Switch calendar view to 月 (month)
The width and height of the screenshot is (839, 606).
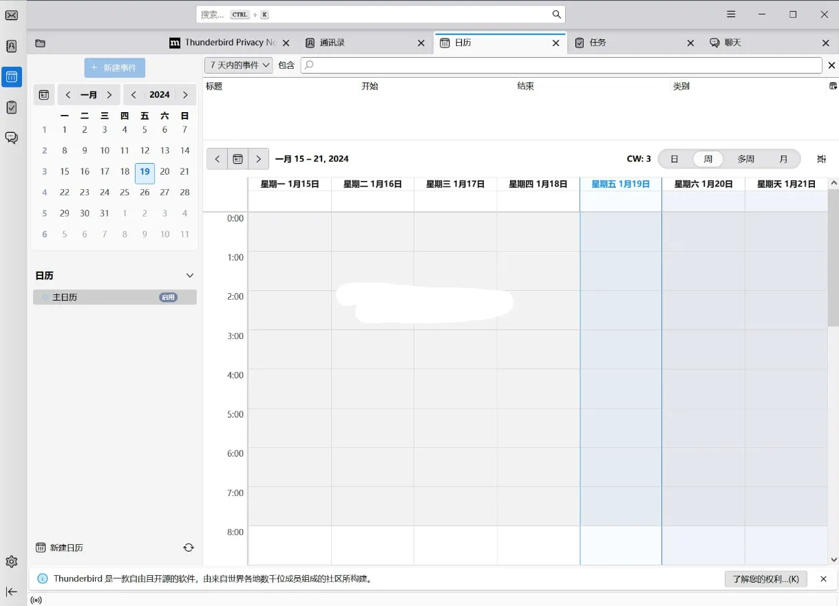783,158
